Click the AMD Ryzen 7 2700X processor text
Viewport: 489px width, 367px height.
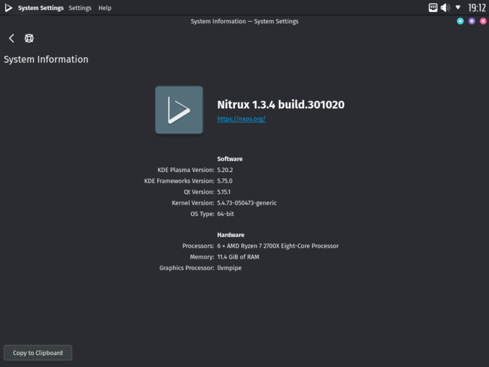(x=278, y=246)
